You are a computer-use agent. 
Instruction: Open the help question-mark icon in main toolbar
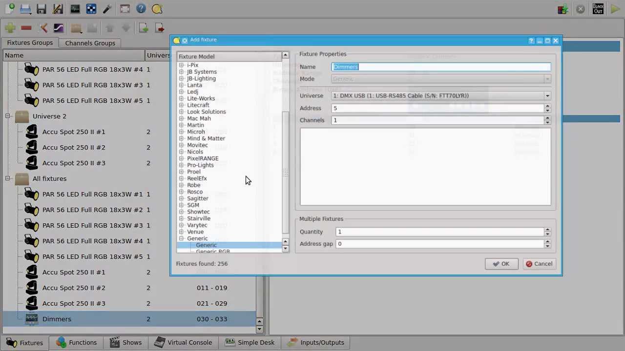[141, 9]
